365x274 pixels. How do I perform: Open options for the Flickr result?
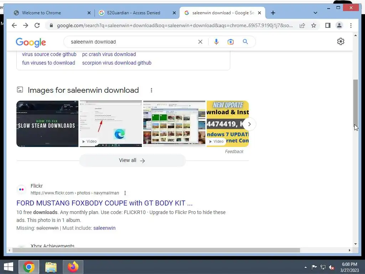125,193
